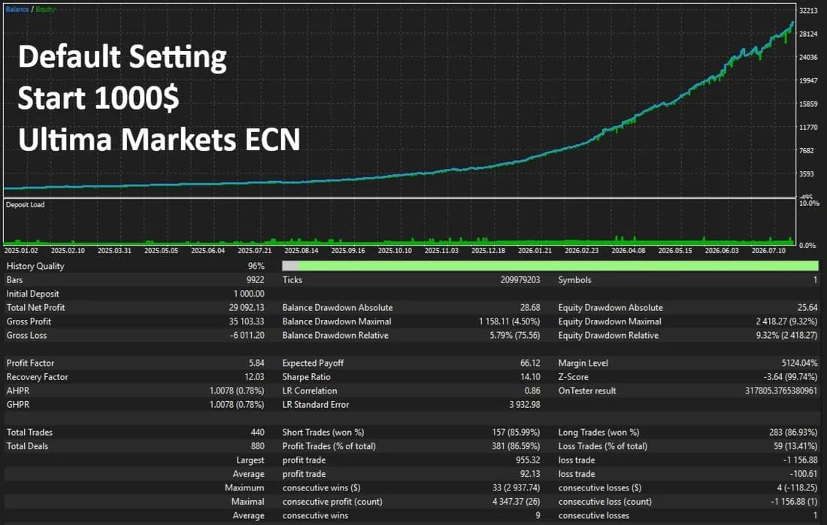The image size is (827, 525).
Task: Click the Bars value 9922
Action: (256, 280)
